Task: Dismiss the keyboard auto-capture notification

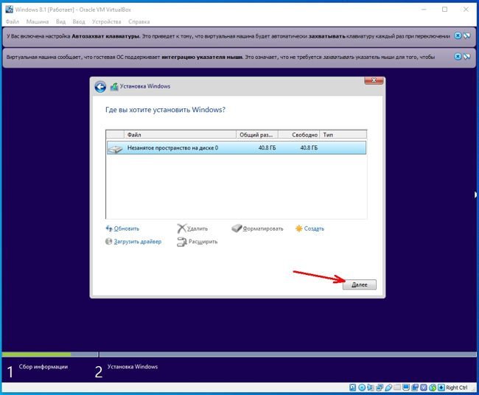Action: [458, 36]
